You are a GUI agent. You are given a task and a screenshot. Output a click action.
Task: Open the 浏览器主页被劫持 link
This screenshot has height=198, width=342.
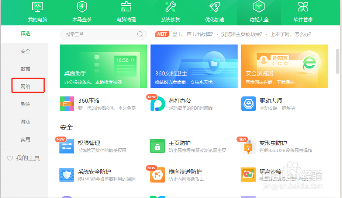click(x=242, y=34)
